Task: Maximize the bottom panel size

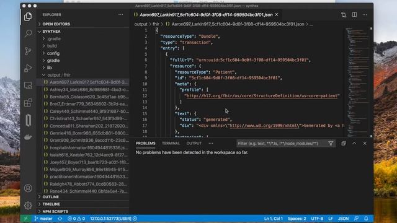Action: coord(354,143)
